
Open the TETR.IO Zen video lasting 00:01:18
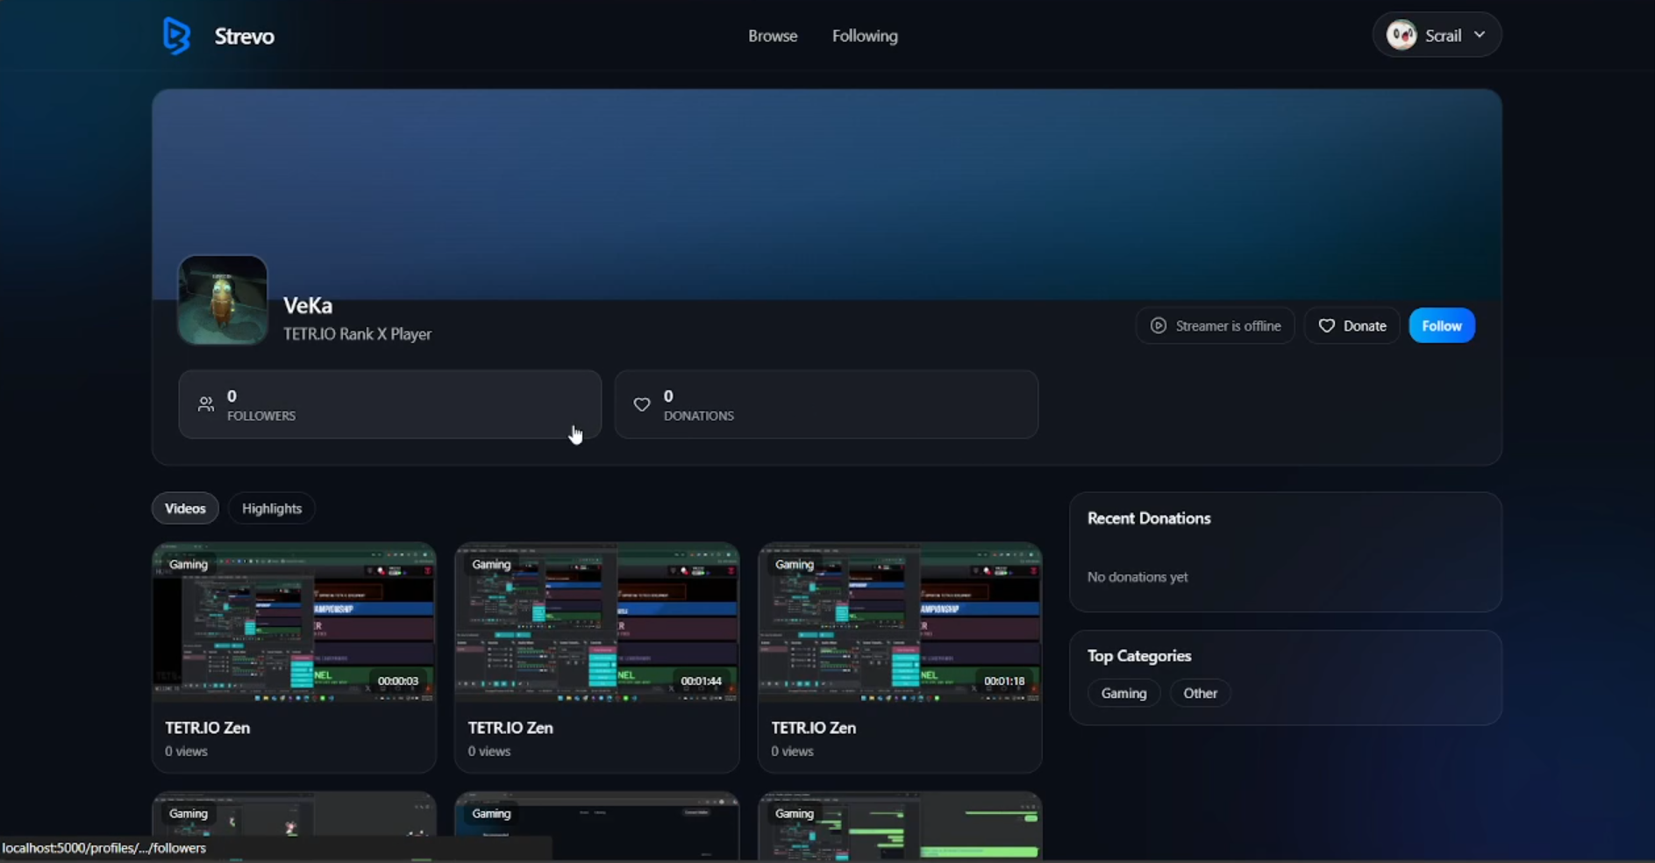pyautogui.click(x=900, y=624)
